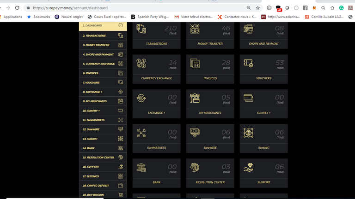Open the Spanish Party bookmark
This screenshot has width=355, height=199.
click(150, 17)
